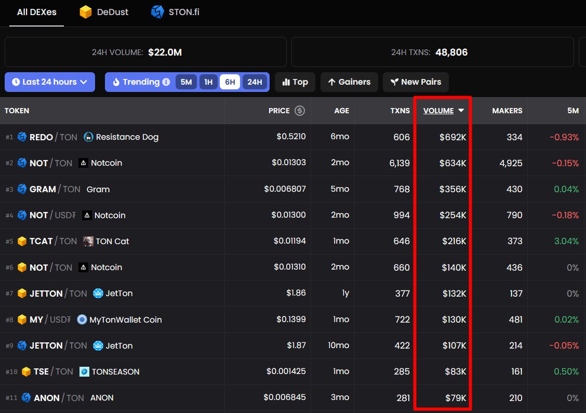Image resolution: width=586 pixels, height=413 pixels.
Task: Click the Notcoin token icon in row #6
Action: coord(83,267)
